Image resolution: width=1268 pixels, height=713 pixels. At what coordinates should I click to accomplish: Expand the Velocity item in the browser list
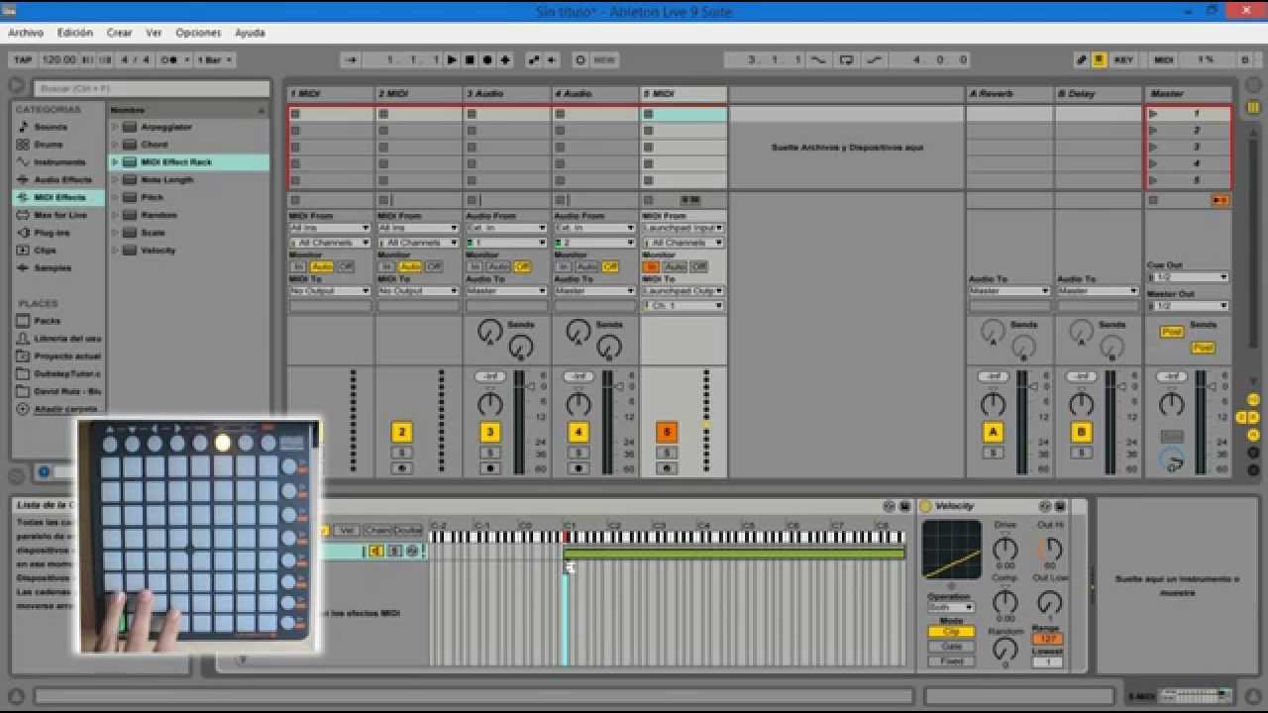pyautogui.click(x=115, y=251)
